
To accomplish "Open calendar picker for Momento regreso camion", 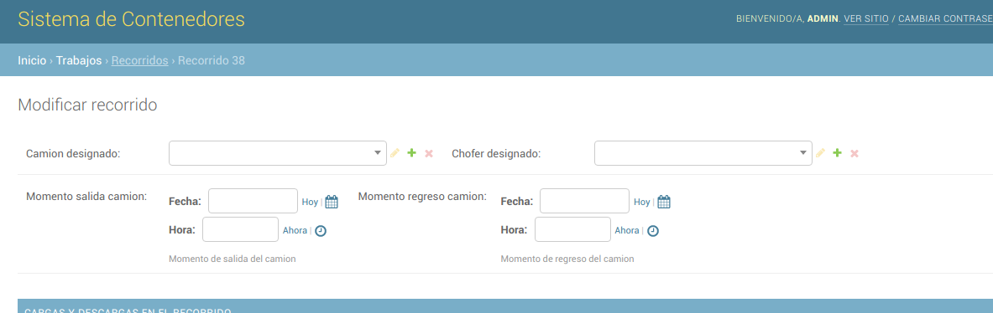I will click(x=664, y=202).
